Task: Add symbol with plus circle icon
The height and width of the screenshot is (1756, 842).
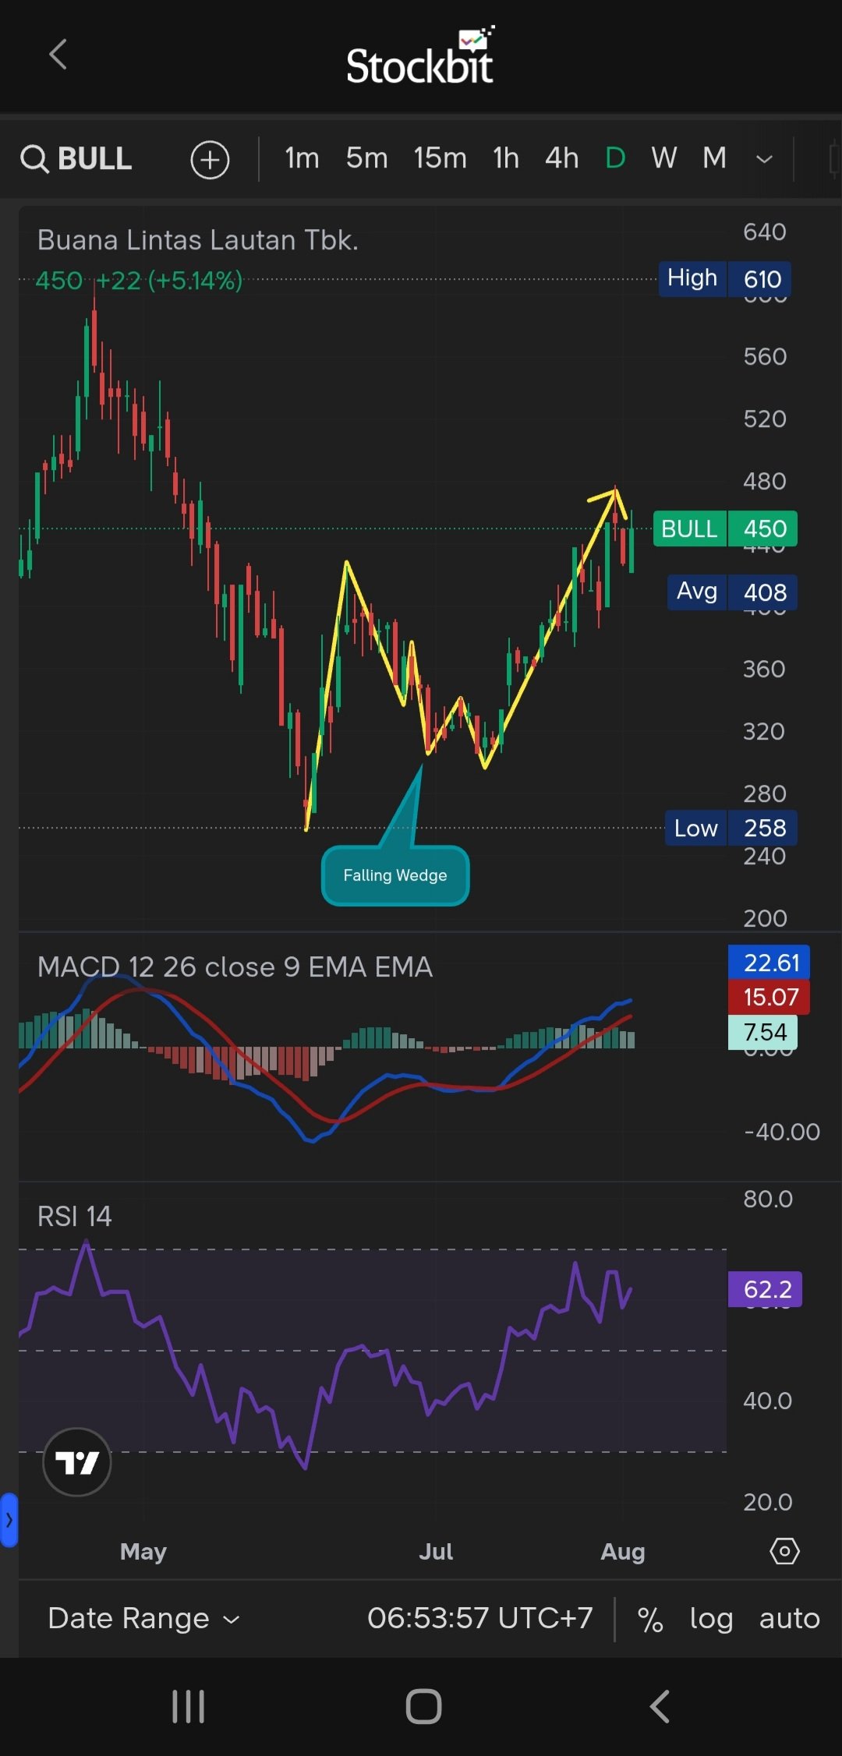Action: pyautogui.click(x=210, y=160)
